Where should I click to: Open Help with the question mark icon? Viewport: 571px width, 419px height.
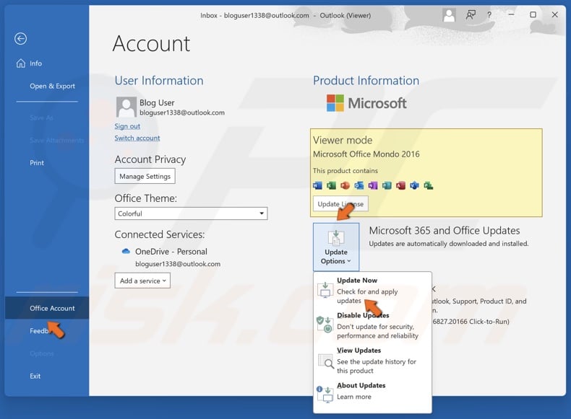coord(489,15)
